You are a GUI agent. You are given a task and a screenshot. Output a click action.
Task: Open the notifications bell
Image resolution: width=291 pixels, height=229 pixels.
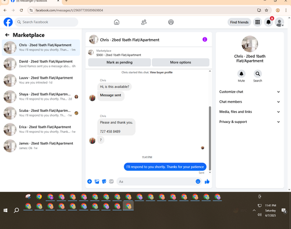[x=268, y=22]
